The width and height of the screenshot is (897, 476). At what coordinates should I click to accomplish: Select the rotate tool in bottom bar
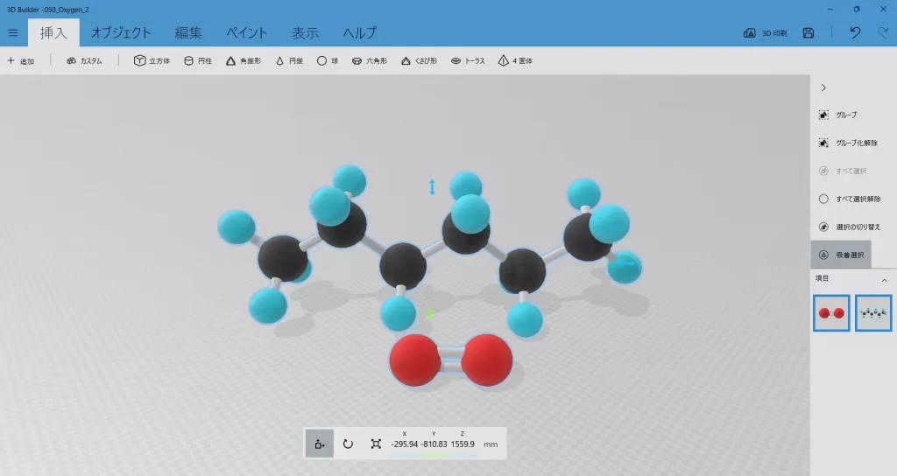coord(348,444)
